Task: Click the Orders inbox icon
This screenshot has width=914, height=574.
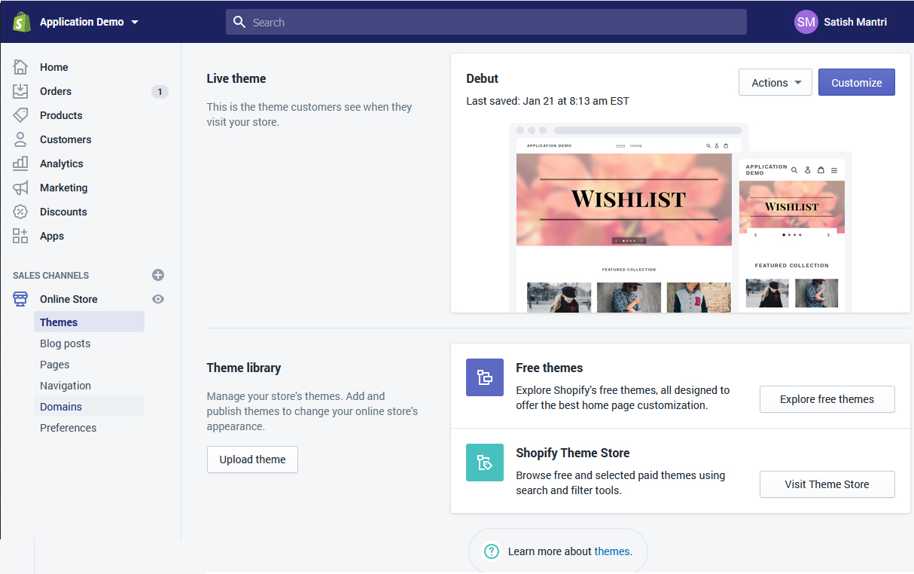Action: tap(20, 91)
